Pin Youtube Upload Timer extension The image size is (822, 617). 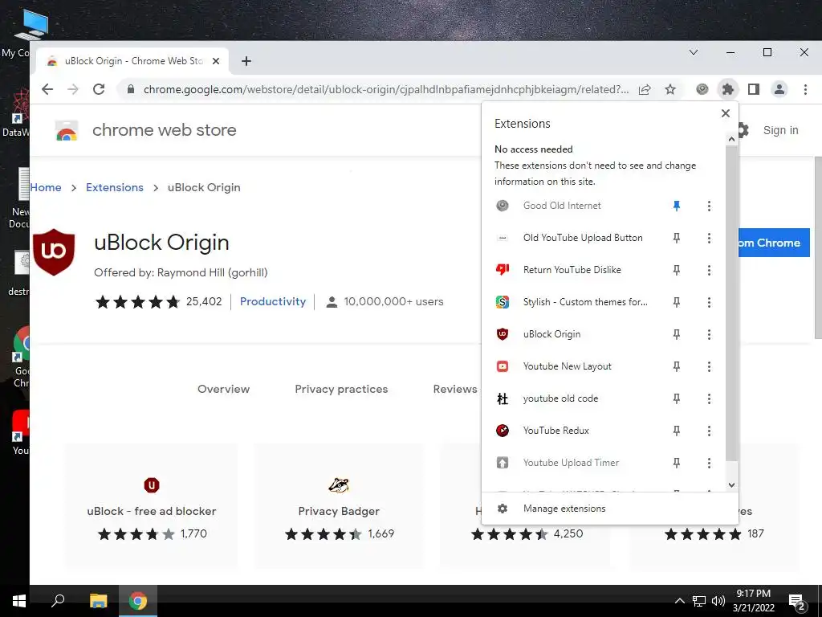(676, 463)
